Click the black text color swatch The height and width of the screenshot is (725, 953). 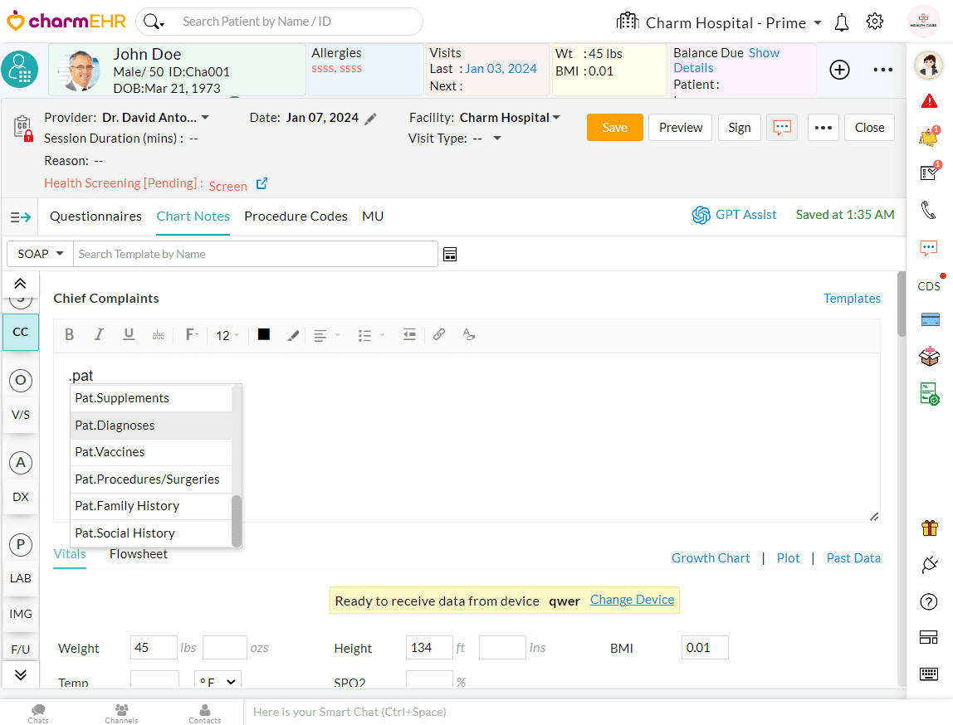pos(264,334)
